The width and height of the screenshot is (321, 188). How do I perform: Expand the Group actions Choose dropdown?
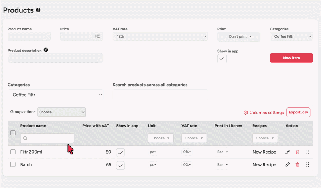[61, 112]
